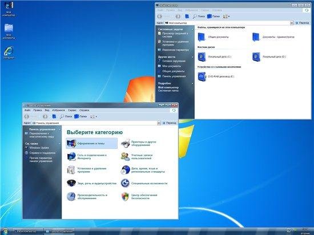Click the Up folder icon in My Computer toolbar

pyautogui.click(x=187, y=17)
